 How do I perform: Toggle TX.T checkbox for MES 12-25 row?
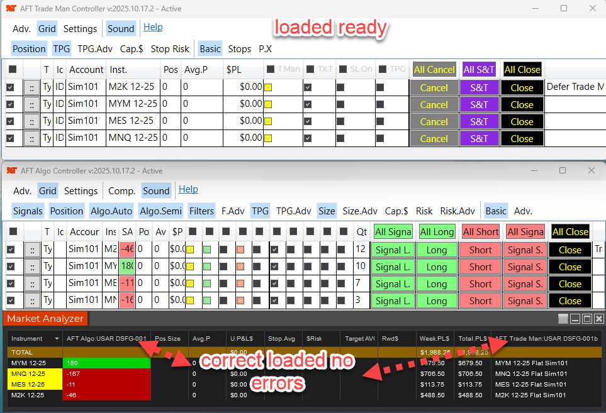(308, 121)
